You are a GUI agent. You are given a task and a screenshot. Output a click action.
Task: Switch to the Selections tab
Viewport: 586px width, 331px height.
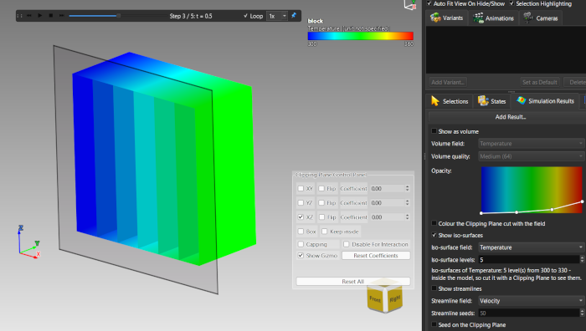[x=450, y=101]
